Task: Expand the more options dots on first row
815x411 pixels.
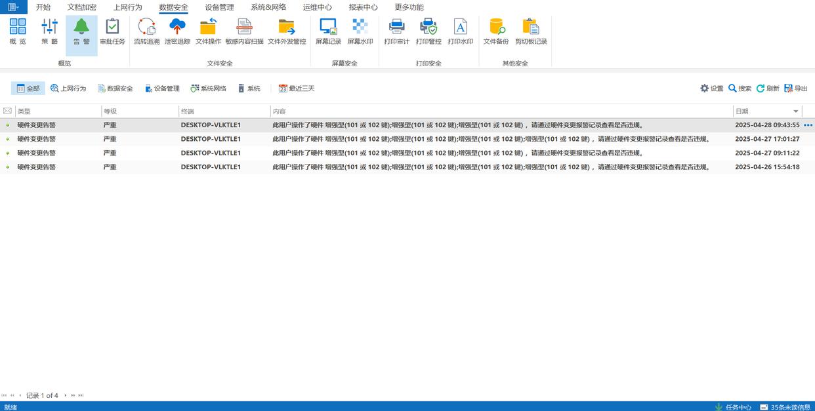Action: [x=808, y=125]
